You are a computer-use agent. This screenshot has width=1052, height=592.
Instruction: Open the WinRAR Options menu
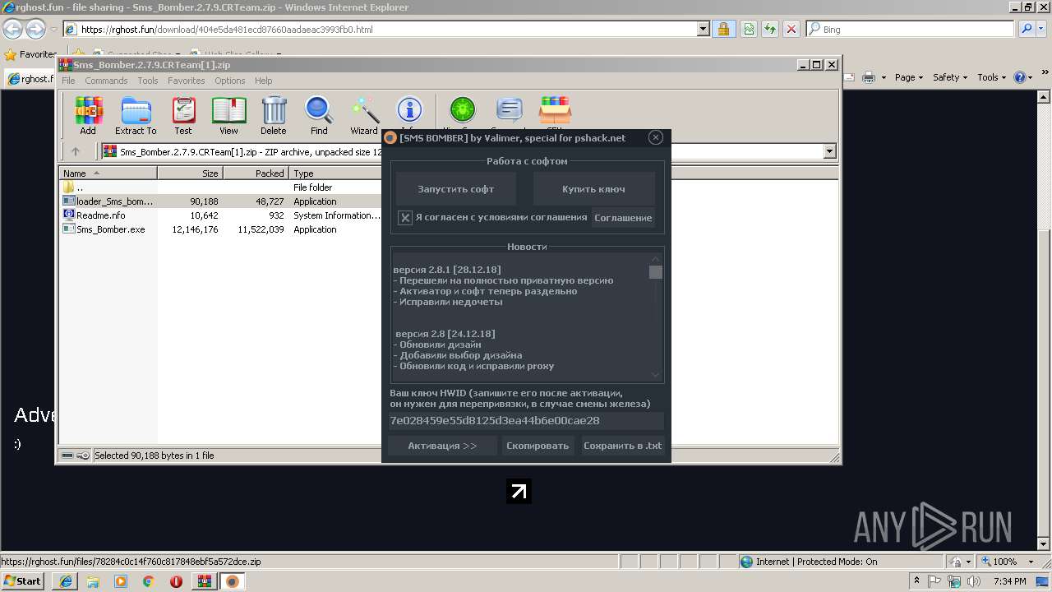coord(230,81)
